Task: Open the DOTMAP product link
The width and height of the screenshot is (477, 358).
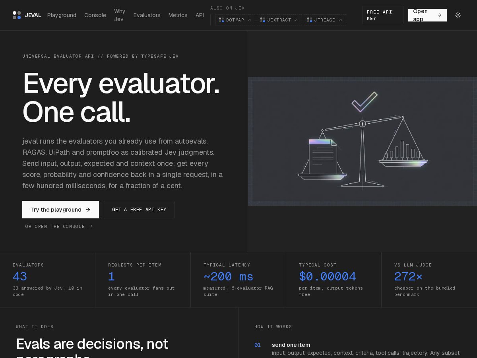Action: pos(235,20)
